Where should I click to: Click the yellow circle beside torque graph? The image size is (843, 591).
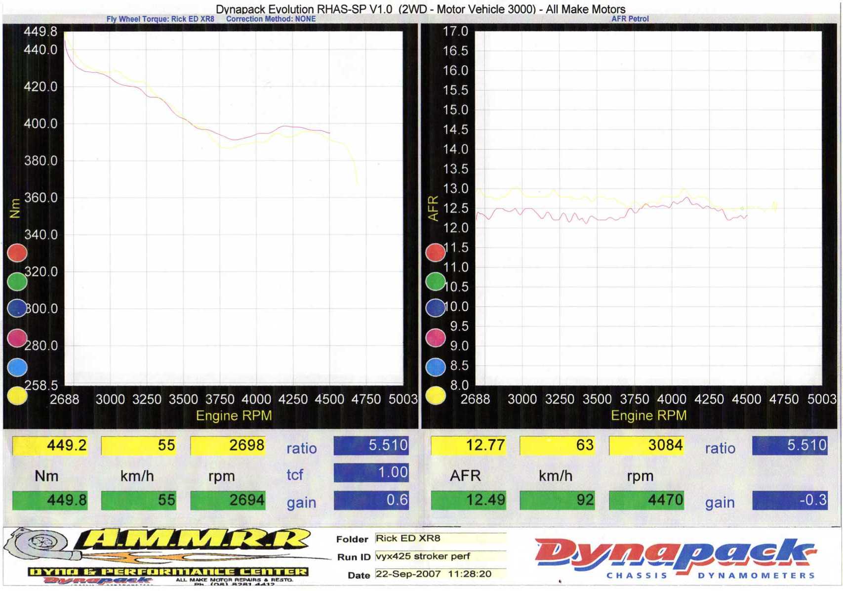tap(17, 396)
